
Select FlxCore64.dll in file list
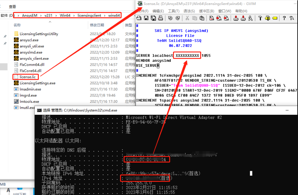(30, 71)
